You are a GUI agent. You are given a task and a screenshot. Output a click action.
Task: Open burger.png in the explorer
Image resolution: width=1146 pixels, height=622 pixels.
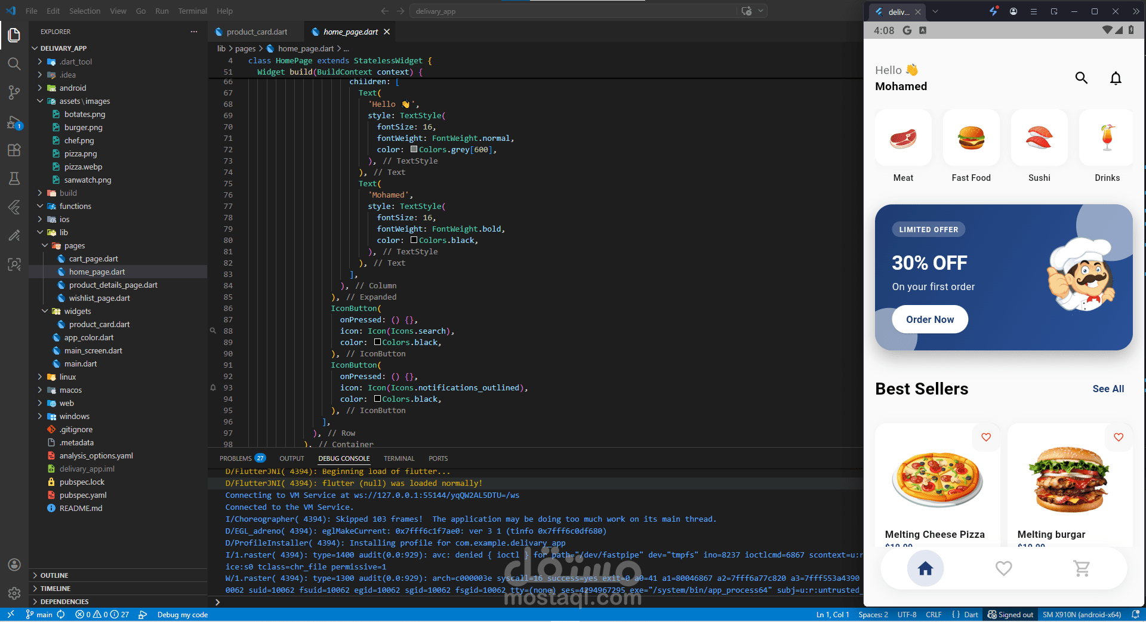click(x=84, y=127)
